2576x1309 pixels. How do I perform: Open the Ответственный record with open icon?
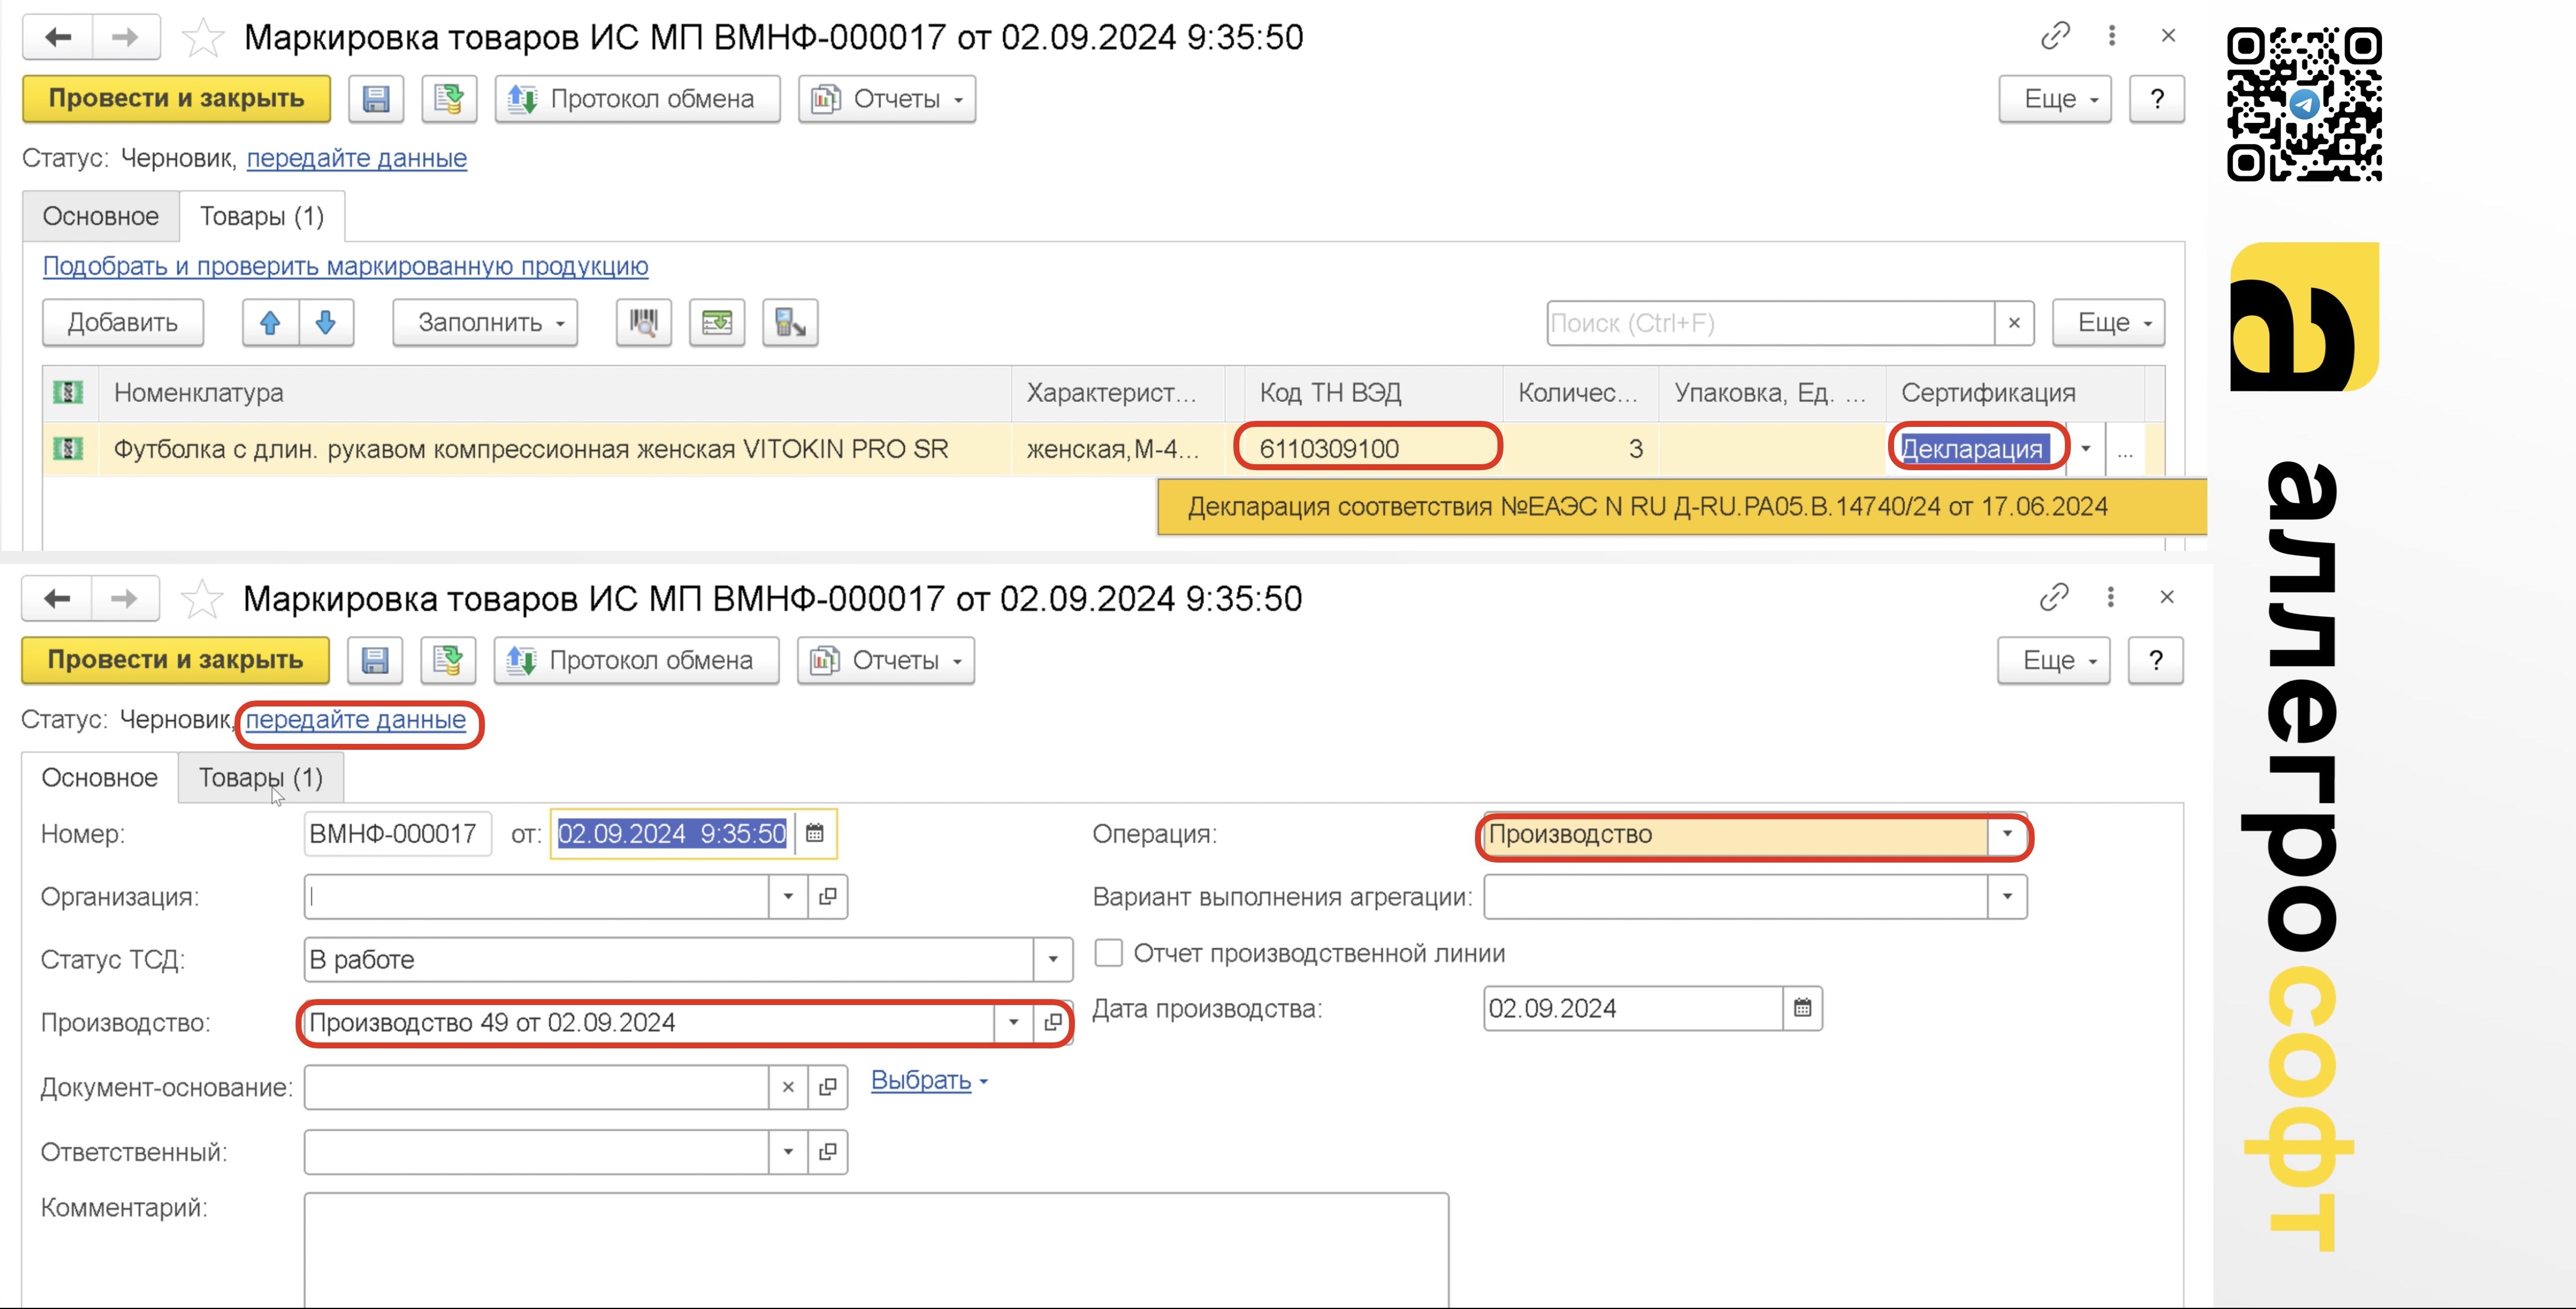tap(828, 1152)
